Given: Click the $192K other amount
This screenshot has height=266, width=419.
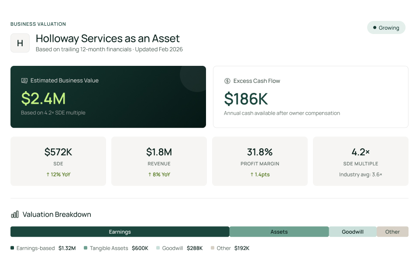Looking at the screenshot, I should point(242,249).
